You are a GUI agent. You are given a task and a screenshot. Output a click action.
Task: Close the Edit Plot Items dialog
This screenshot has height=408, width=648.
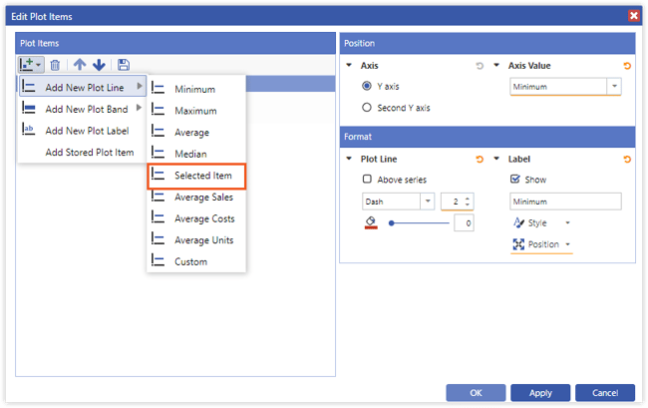(x=633, y=16)
